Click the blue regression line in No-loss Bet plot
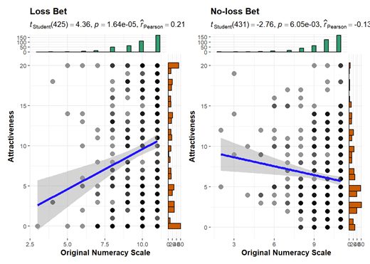This screenshot has height=264, width=370. pos(280,168)
